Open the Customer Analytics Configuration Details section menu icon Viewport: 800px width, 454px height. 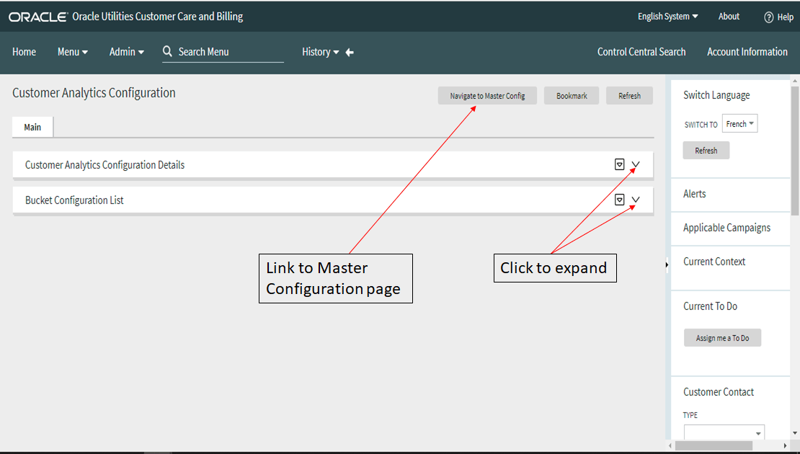[x=619, y=164]
